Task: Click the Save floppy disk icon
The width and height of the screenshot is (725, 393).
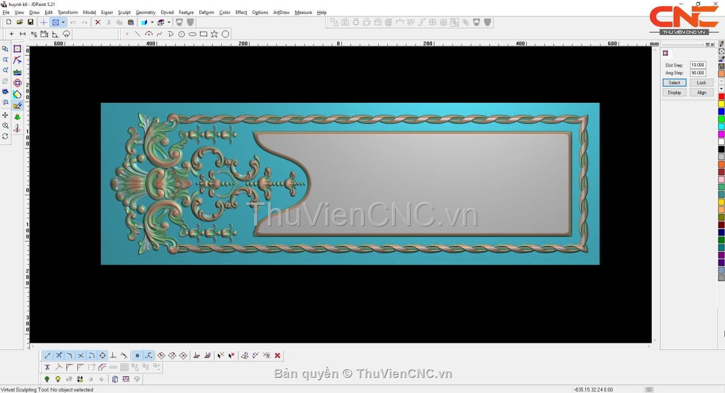Action: 30,22
